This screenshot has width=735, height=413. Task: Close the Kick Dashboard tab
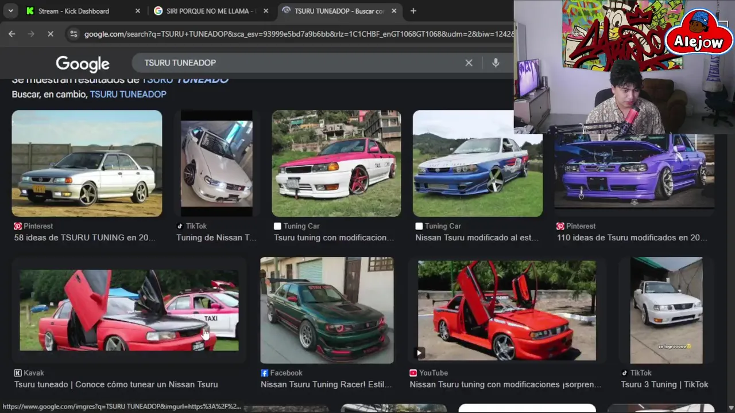137,11
